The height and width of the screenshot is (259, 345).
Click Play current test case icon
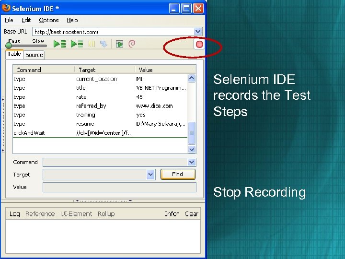click(77, 44)
